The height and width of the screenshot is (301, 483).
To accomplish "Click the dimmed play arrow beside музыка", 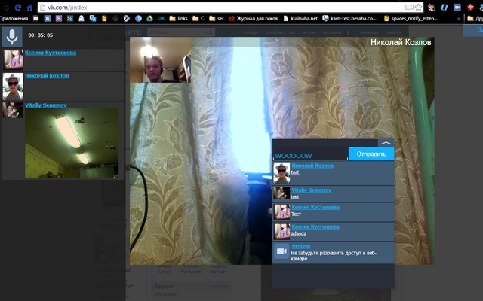I will pos(349,32).
